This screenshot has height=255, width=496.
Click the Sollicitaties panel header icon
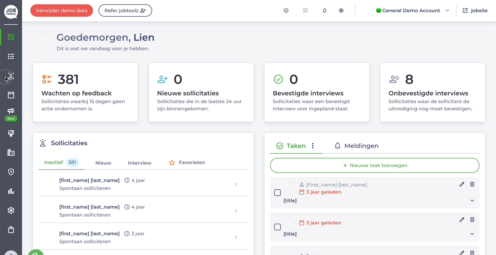coord(43,143)
